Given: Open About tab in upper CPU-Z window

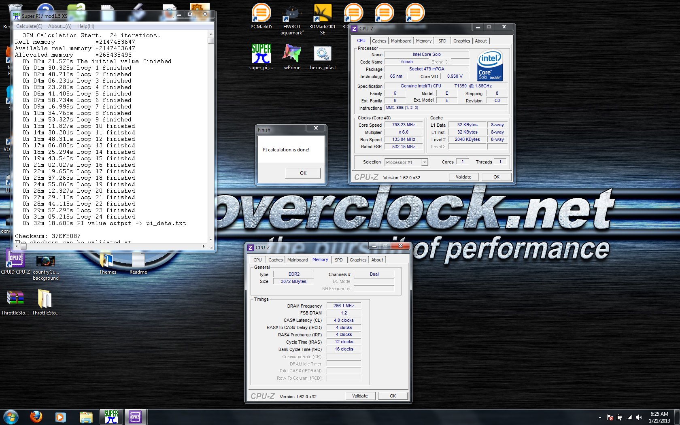Looking at the screenshot, I should click(x=481, y=41).
